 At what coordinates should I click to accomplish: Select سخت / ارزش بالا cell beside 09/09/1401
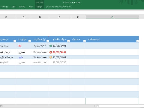click(40, 52)
